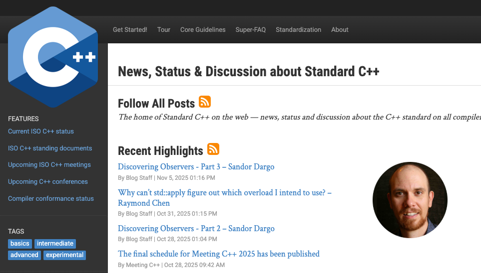Click About in the top navigation
The height and width of the screenshot is (273, 481).
tap(340, 30)
